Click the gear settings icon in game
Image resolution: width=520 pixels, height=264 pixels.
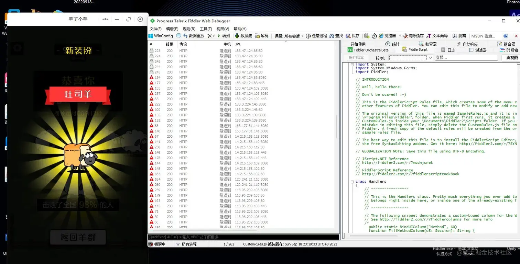(x=17, y=48)
